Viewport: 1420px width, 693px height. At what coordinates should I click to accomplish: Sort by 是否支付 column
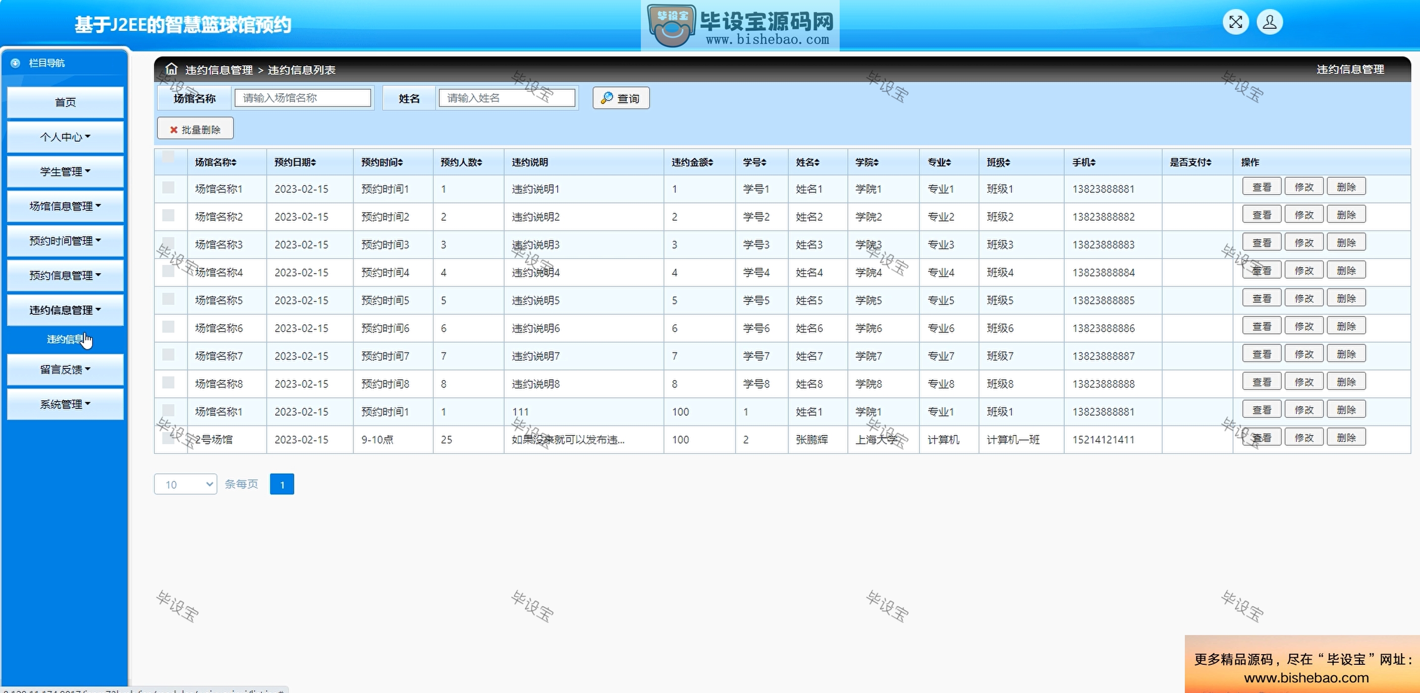pyautogui.click(x=1191, y=162)
